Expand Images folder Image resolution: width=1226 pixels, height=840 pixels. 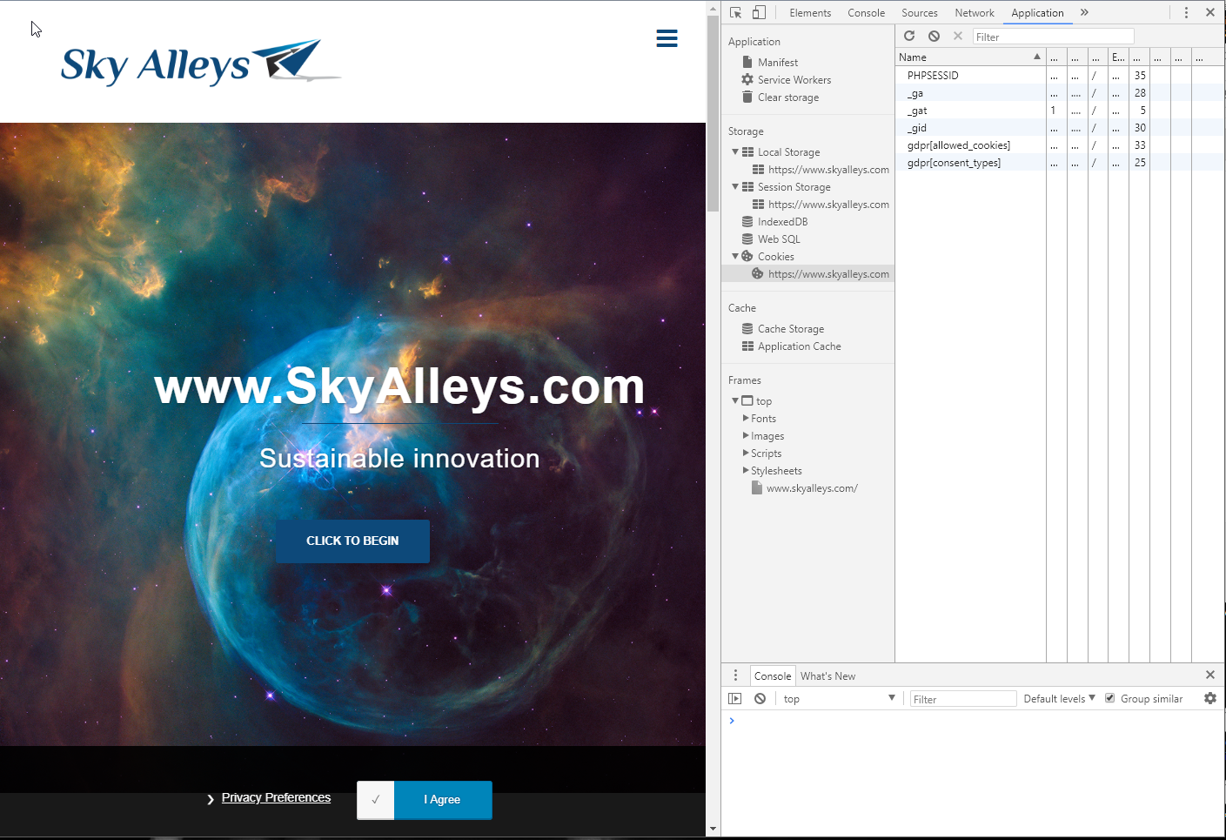746,435
